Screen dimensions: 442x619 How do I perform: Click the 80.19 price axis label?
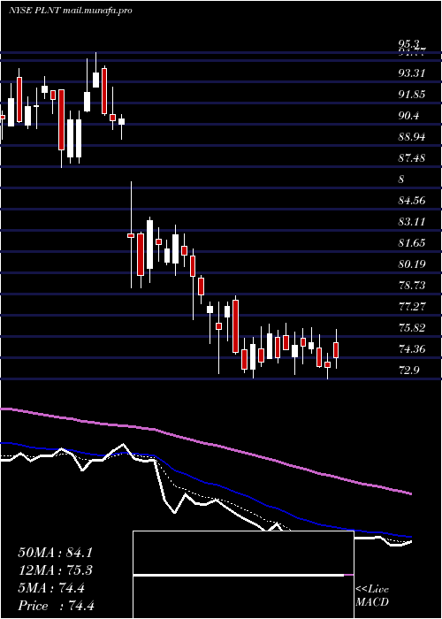coord(412,264)
